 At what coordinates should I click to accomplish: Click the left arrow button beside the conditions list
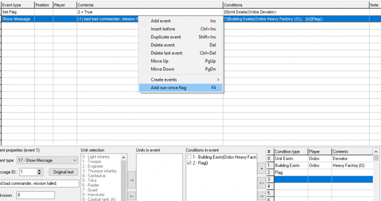click(x=261, y=183)
